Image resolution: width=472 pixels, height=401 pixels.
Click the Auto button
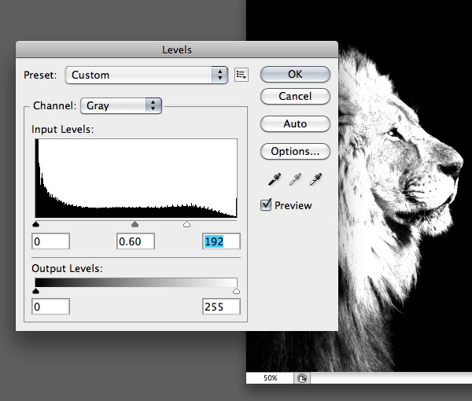point(295,123)
